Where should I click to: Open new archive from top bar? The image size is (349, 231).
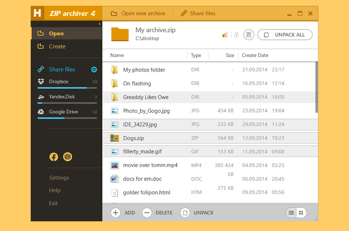pos(138,13)
